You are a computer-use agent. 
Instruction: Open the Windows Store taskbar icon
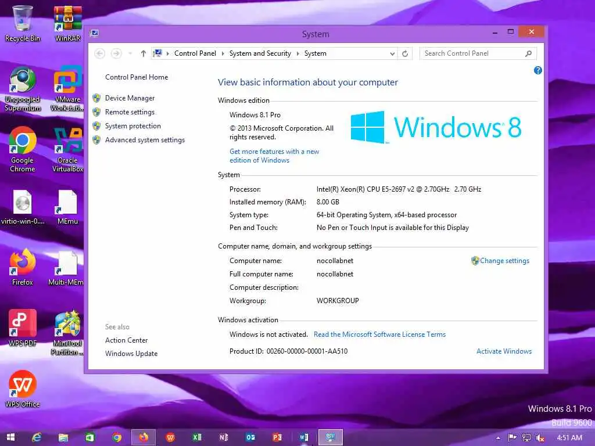coord(89,438)
